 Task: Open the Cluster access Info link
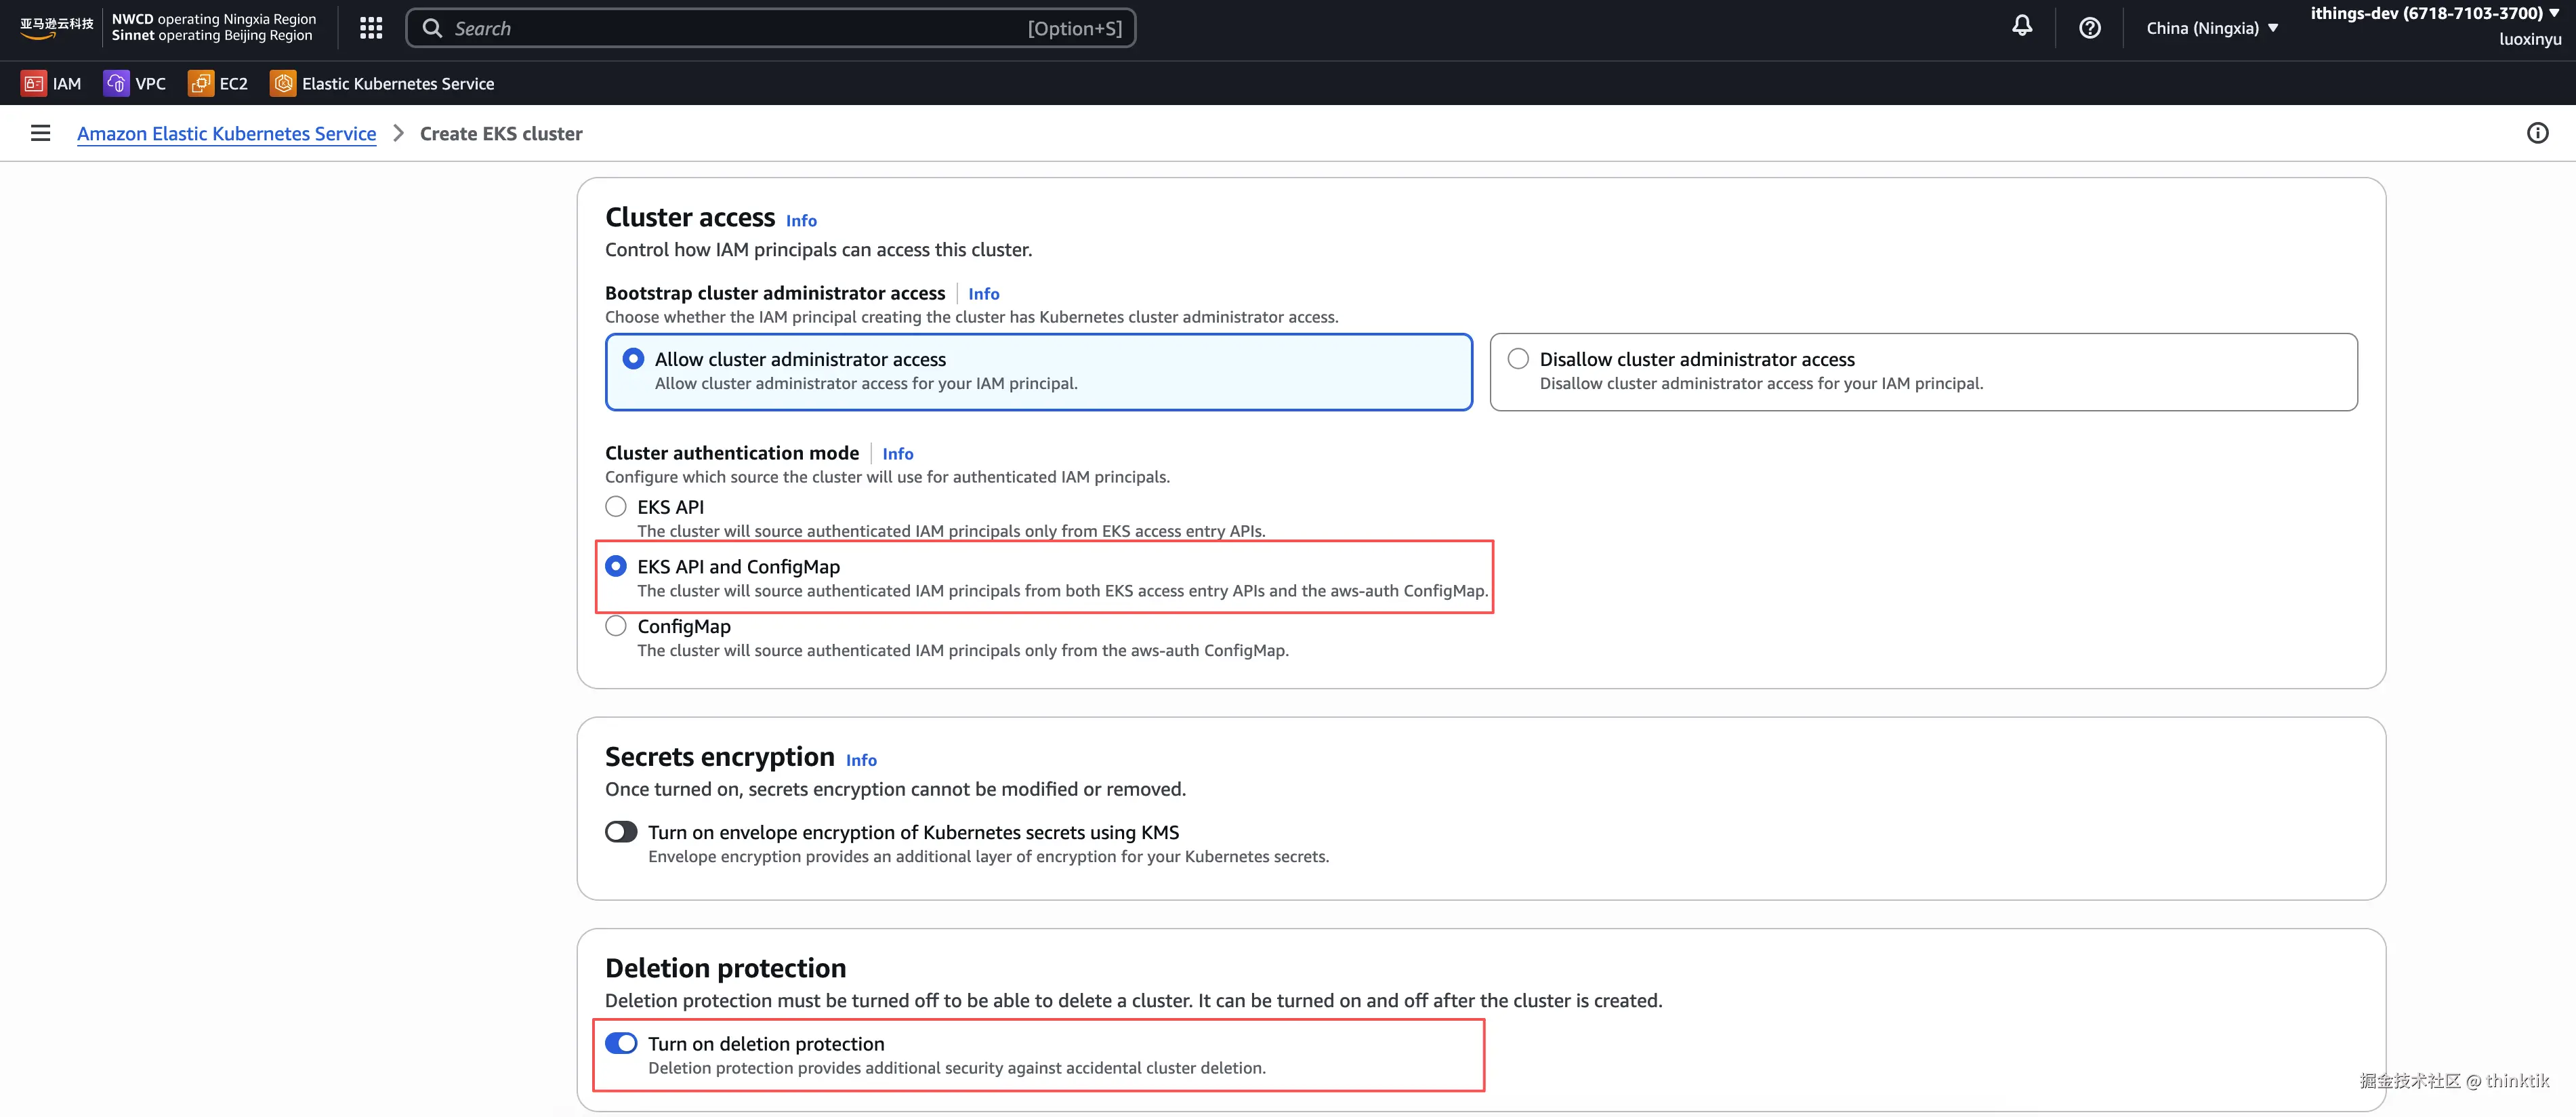801,221
